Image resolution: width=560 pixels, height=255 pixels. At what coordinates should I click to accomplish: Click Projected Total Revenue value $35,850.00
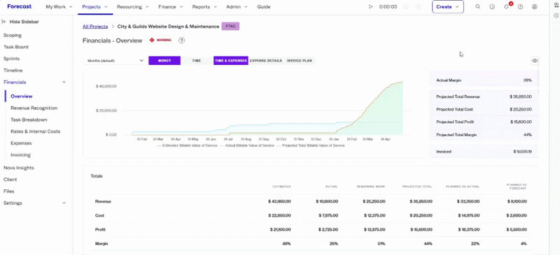pyautogui.click(x=521, y=96)
